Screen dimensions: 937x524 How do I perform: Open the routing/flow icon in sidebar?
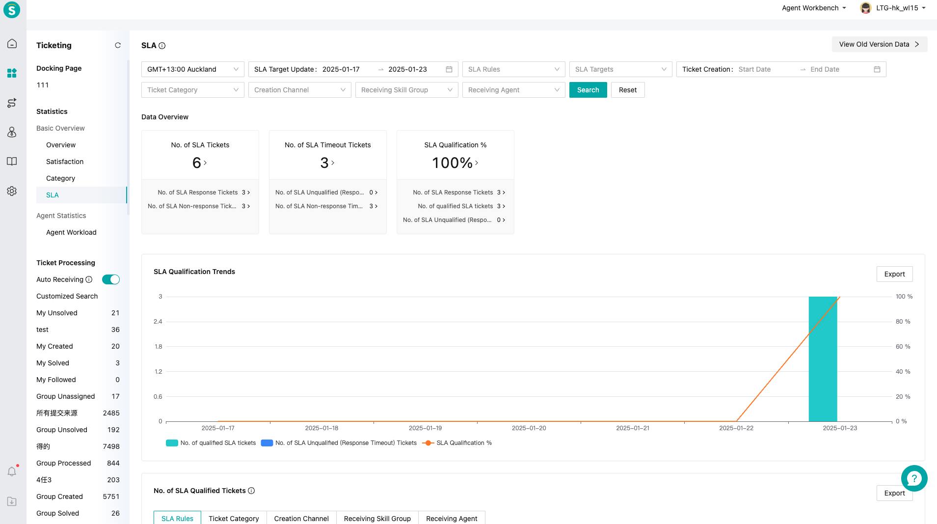(x=12, y=103)
